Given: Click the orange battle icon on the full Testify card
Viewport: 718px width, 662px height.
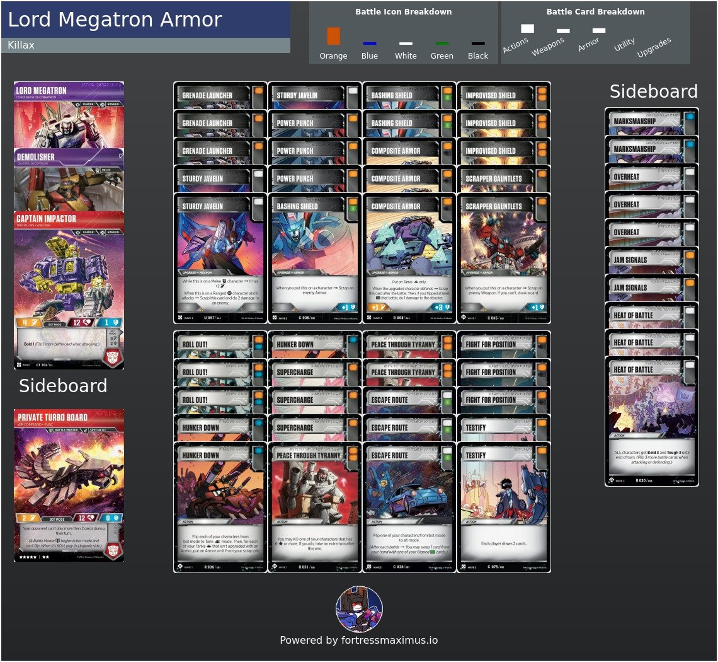Looking at the screenshot, I should coord(542,451).
